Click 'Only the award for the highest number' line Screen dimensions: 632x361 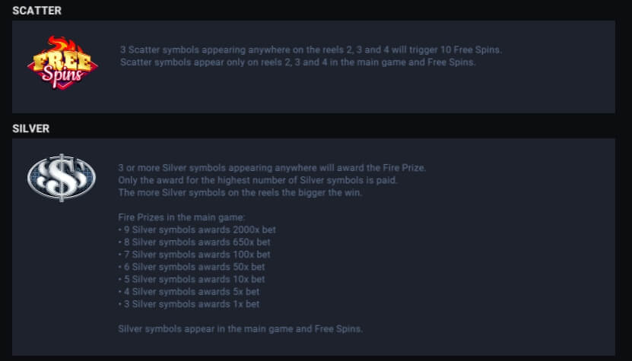(258, 180)
